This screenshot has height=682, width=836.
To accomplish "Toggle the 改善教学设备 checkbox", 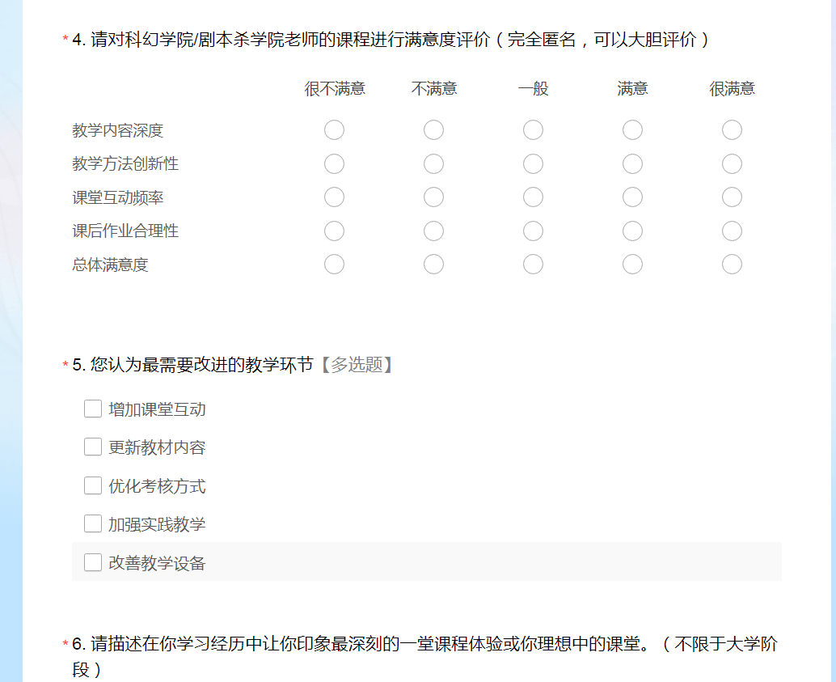I will tap(93, 563).
